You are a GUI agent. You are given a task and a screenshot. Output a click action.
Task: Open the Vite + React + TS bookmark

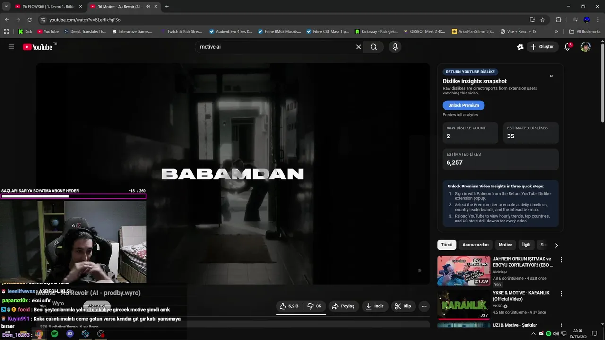518,32
